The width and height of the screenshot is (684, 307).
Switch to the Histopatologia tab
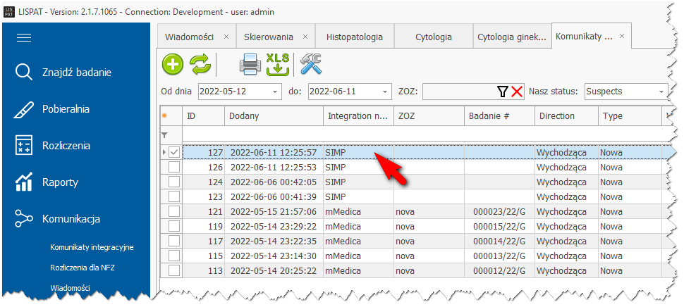[x=355, y=37]
